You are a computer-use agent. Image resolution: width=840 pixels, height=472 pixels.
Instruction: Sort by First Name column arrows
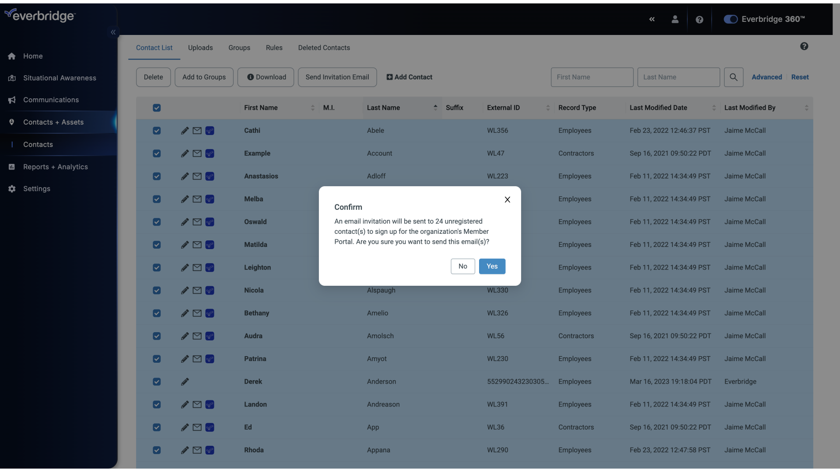312,108
